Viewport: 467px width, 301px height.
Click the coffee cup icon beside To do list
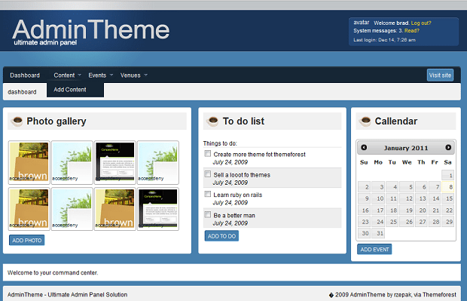212,121
